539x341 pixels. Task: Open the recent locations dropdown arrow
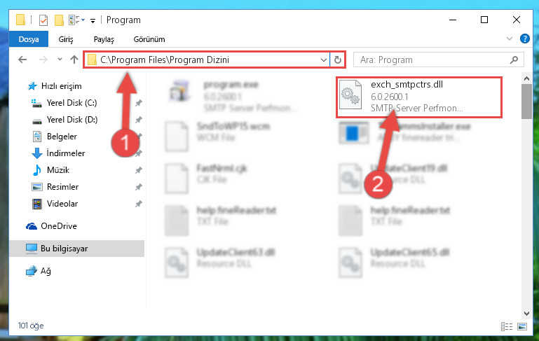(x=60, y=60)
